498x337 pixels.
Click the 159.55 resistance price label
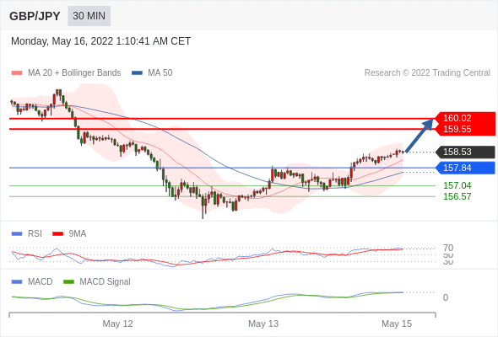(457, 130)
